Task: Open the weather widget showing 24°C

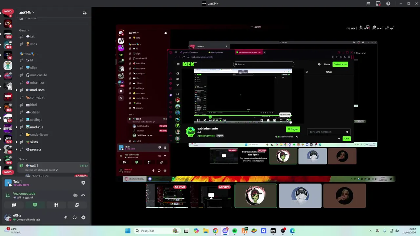Action: point(13,231)
